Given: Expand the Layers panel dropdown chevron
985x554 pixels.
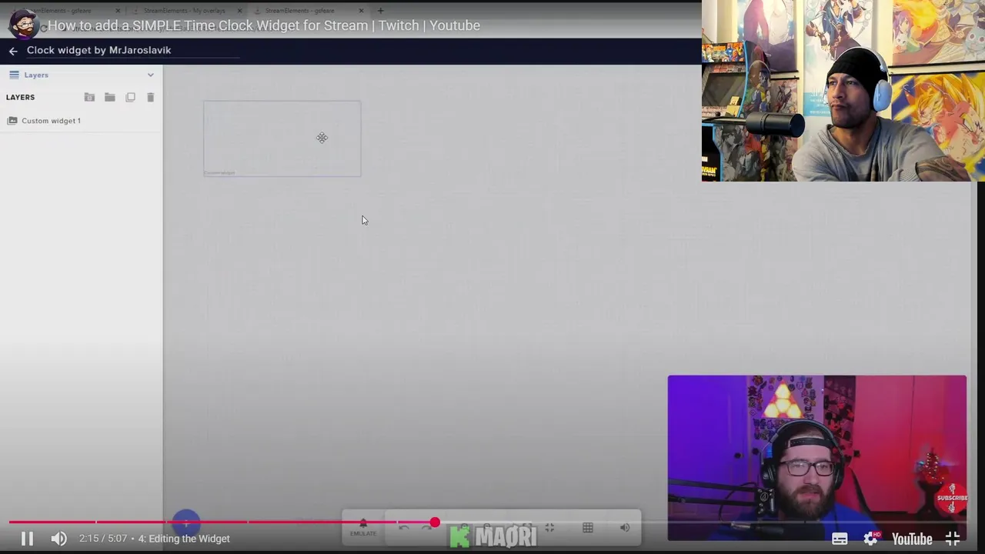Looking at the screenshot, I should 151,75.
